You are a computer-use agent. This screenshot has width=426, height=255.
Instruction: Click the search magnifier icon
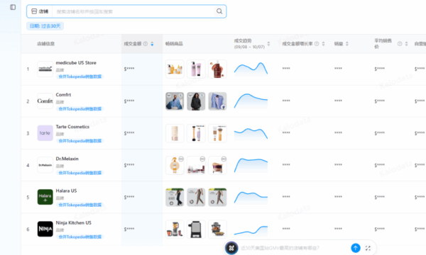(x=219, y=11)
